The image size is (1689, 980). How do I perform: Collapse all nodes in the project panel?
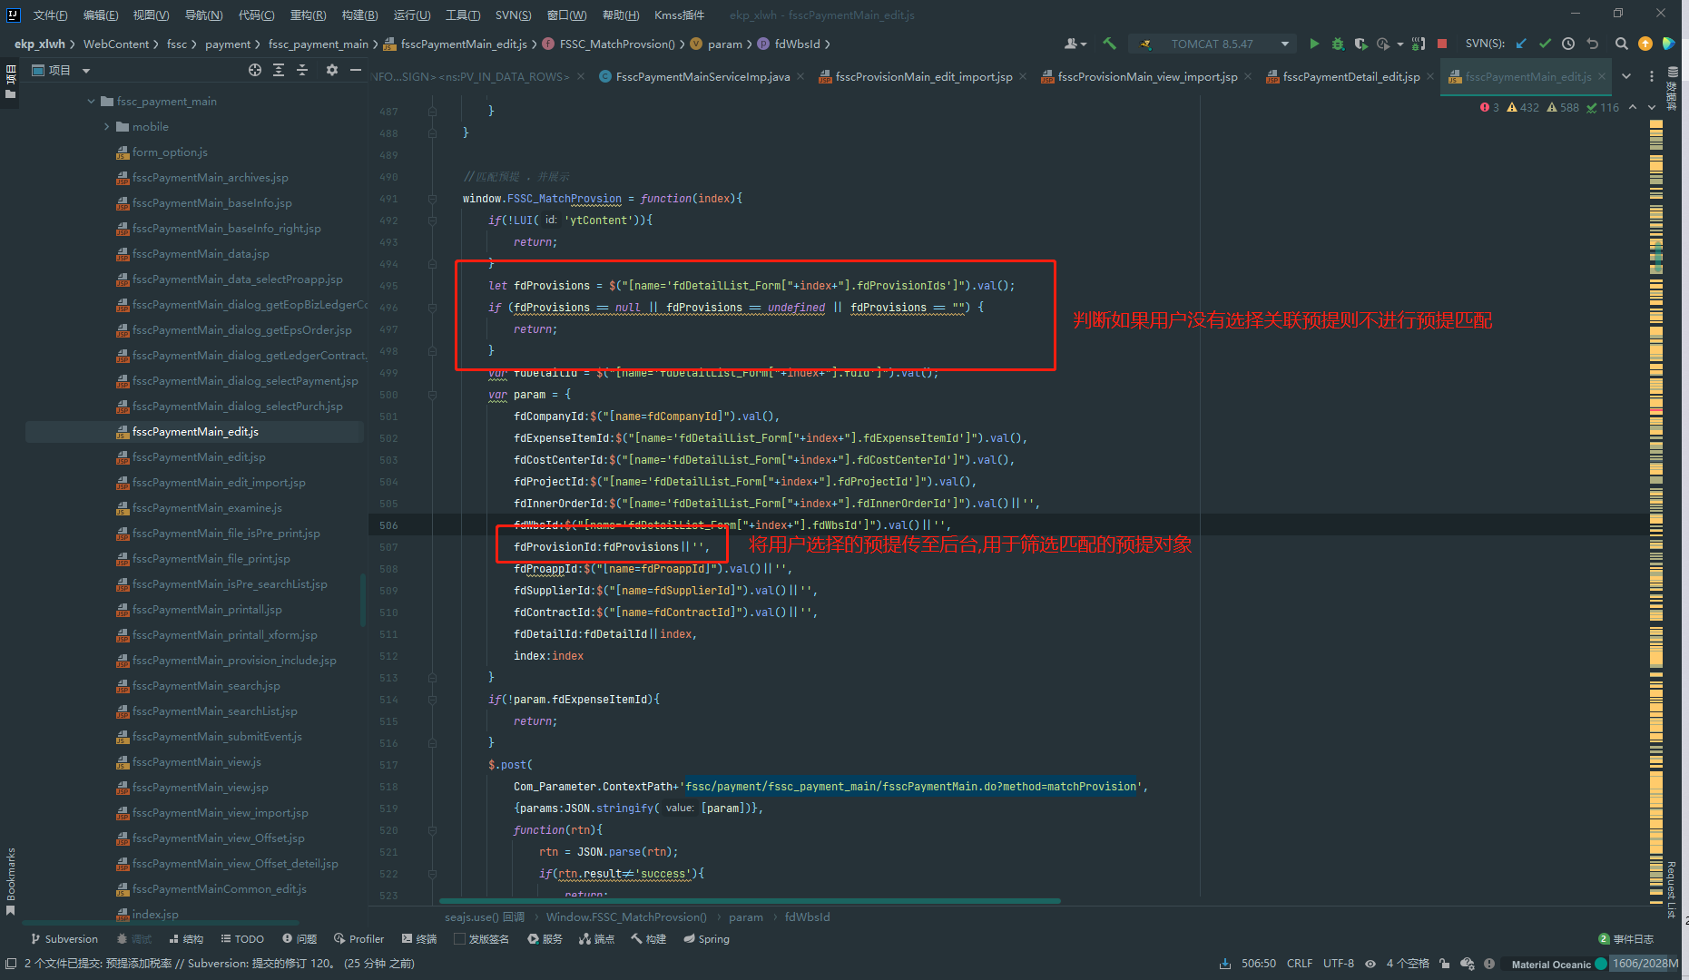tap(302, 70)
